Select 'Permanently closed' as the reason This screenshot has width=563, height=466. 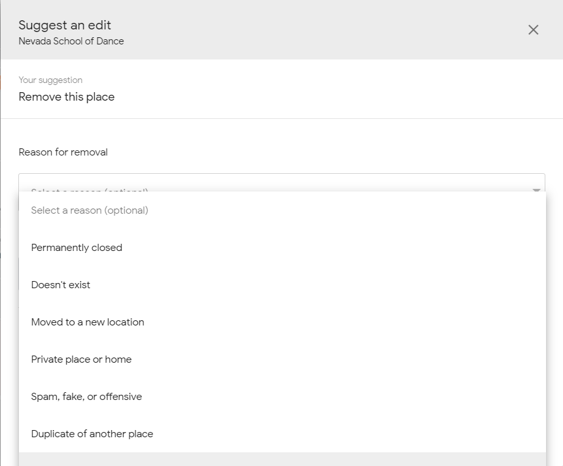coord(77,248)
